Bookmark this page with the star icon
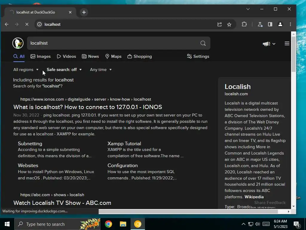Screen dimensions: 306x230 (x=229, y=24)
